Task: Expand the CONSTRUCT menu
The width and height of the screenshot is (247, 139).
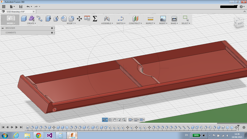Action: 135,23
